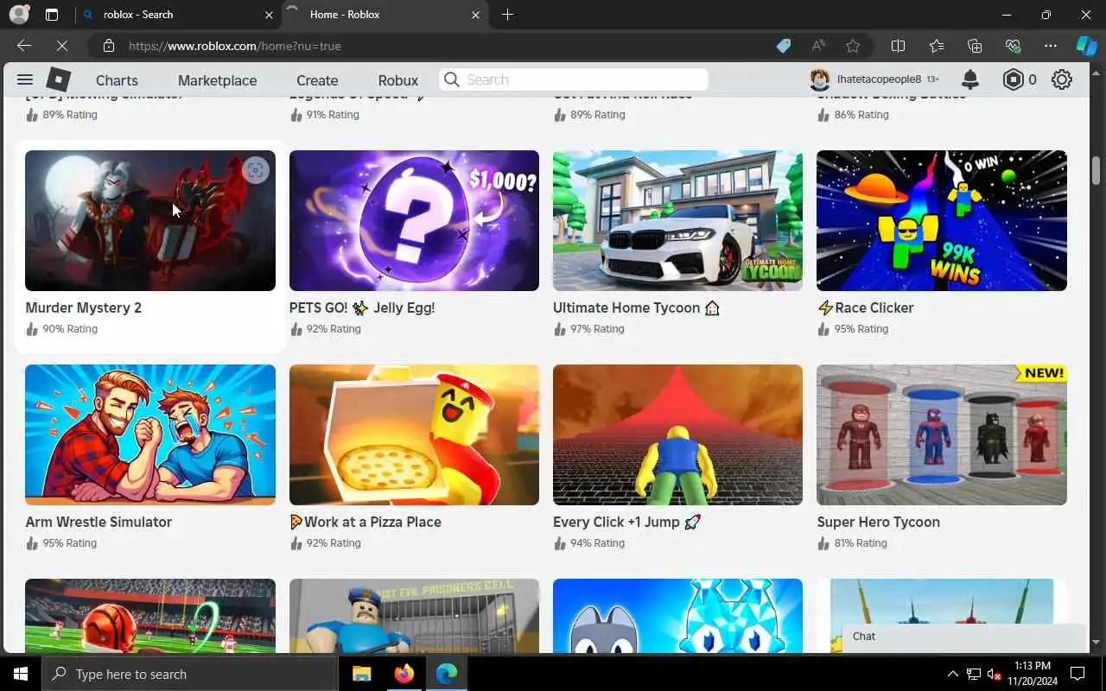This screenshot has height=691, width=1106.
Task: Switch to the roblox - Search tab
Action: click(x=177, y=15)
